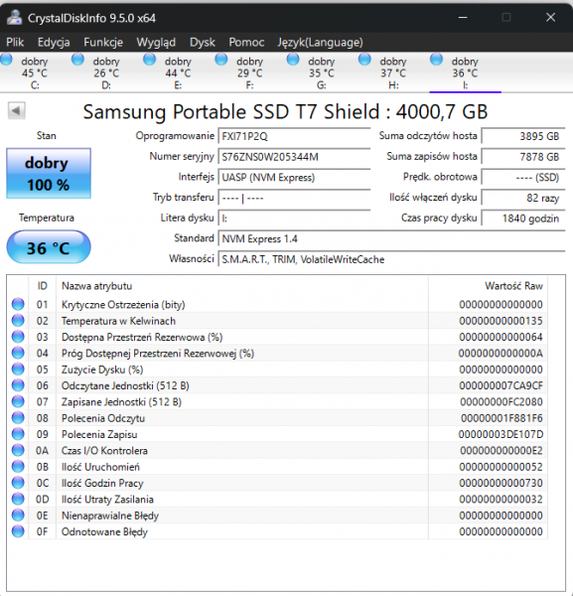Click status orb for Czas I/O Kontrolera
The height and width of the screenshot is (596, 573).
coord(18,450)
